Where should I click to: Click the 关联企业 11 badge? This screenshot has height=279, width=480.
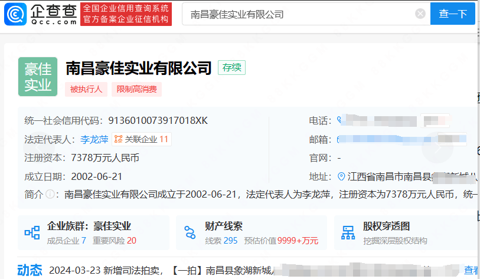[x=142, y=139]
